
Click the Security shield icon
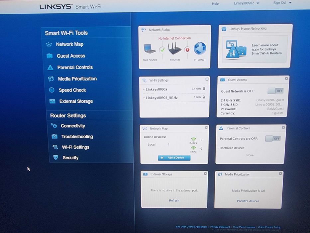pyautogui.click(x=56, y=157)
